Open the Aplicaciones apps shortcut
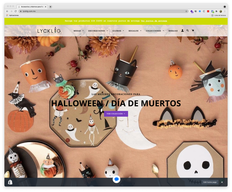Image resolution: width=232 pixels, height=192 pixels. (12, 15)
